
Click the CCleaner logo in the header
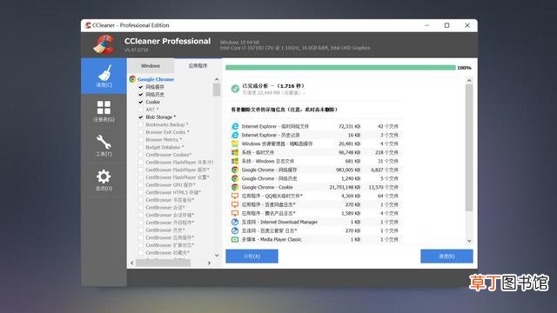click(x=104, y=44)
